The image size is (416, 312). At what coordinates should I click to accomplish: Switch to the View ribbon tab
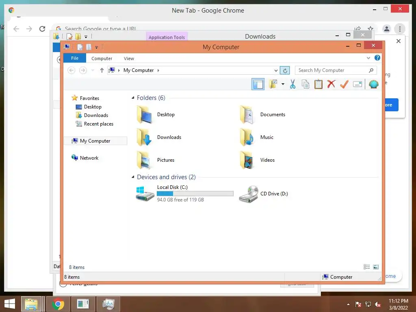pyautogui.click(x=129, y=58)
